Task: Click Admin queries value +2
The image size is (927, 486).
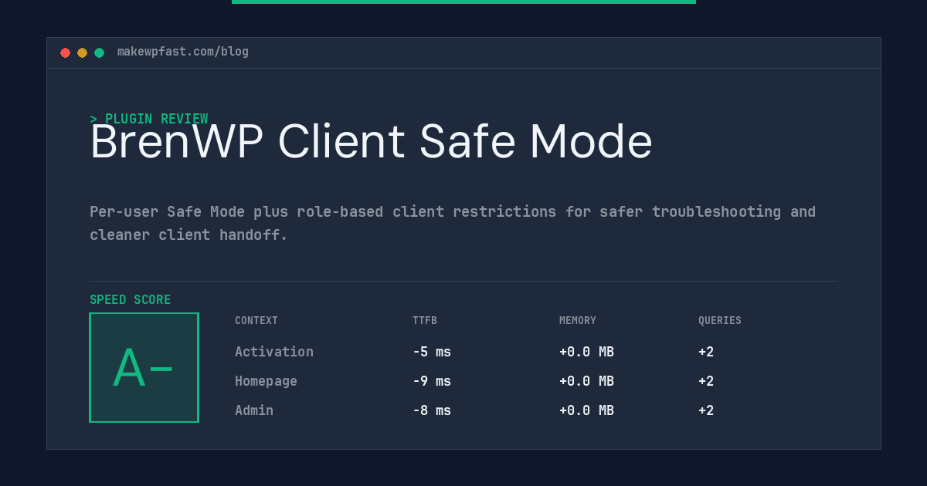Action: [x=706, y=410]
